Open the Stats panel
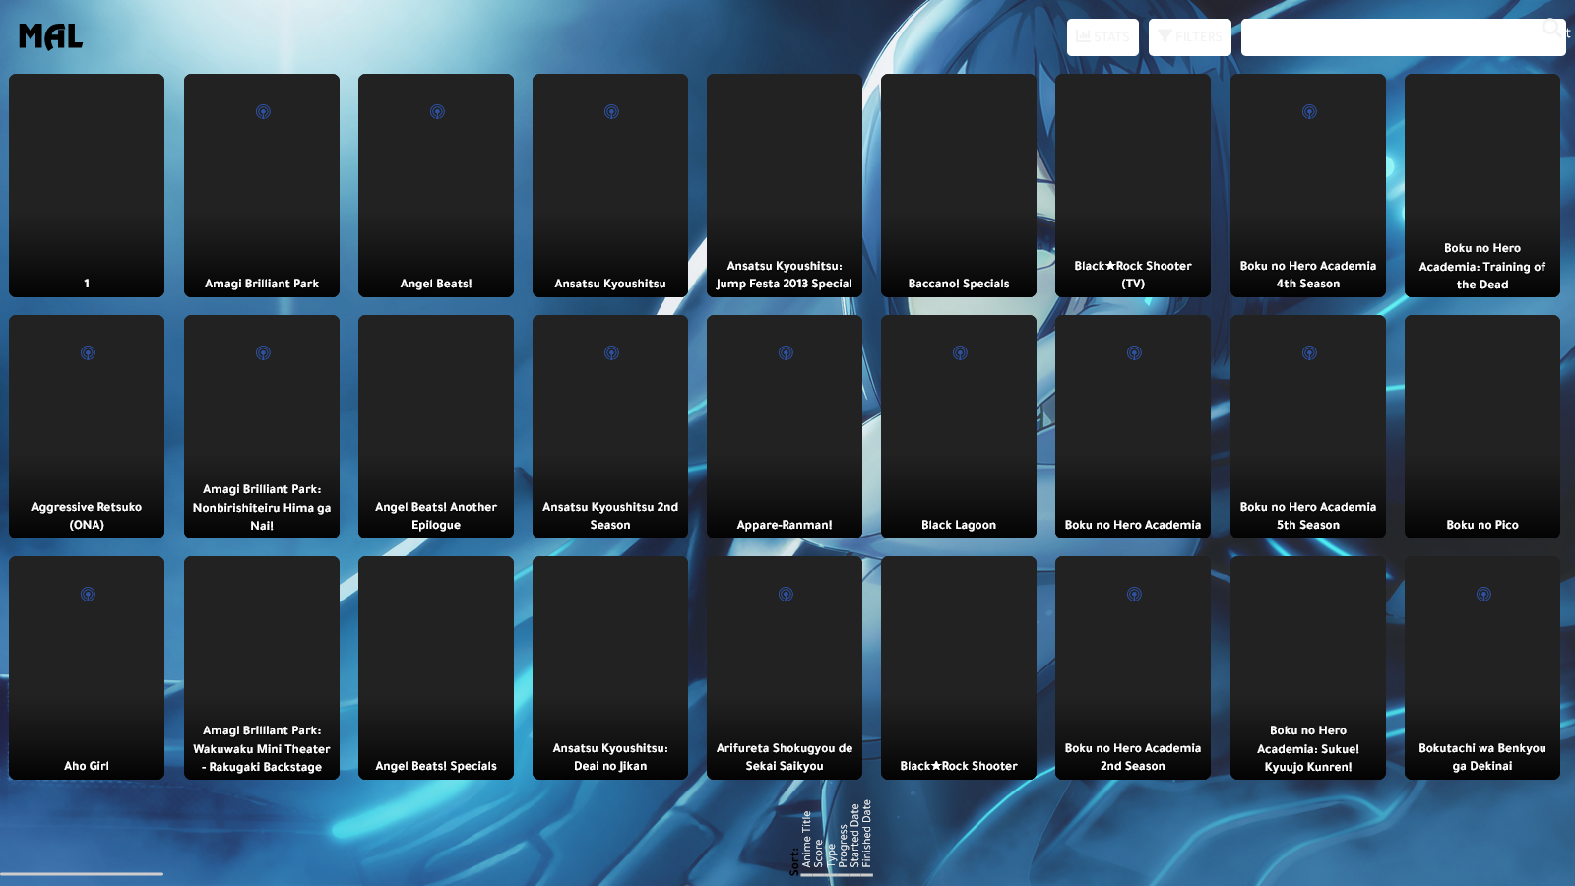This screenshot has width=1575, height=886. tap(1102, 37)
